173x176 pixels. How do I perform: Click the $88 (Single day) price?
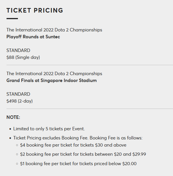pos(23,57)
